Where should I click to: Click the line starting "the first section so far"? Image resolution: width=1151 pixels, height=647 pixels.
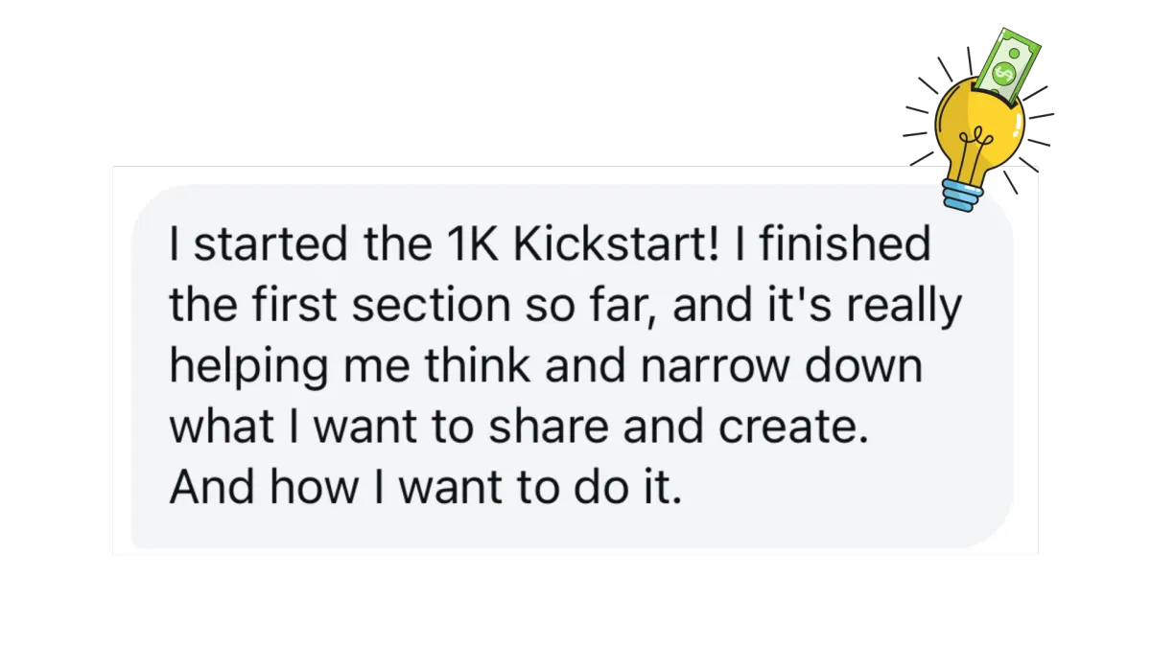pos(565,306)
